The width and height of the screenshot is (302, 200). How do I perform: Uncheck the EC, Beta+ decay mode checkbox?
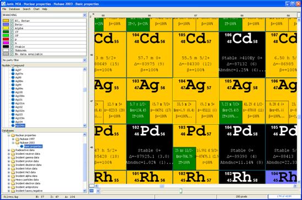(x=12, y=20)
